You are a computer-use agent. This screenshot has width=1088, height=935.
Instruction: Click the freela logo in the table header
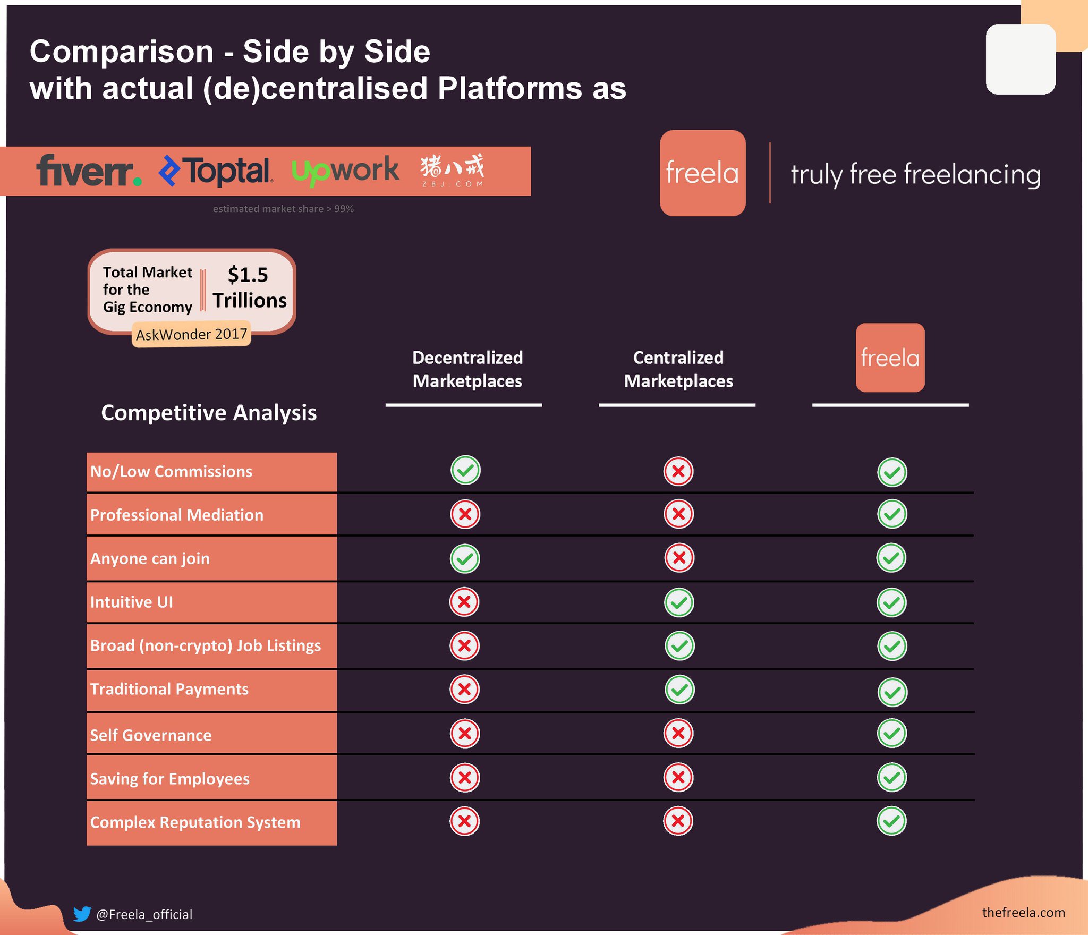pyautogui.click(x=890, y=358)
